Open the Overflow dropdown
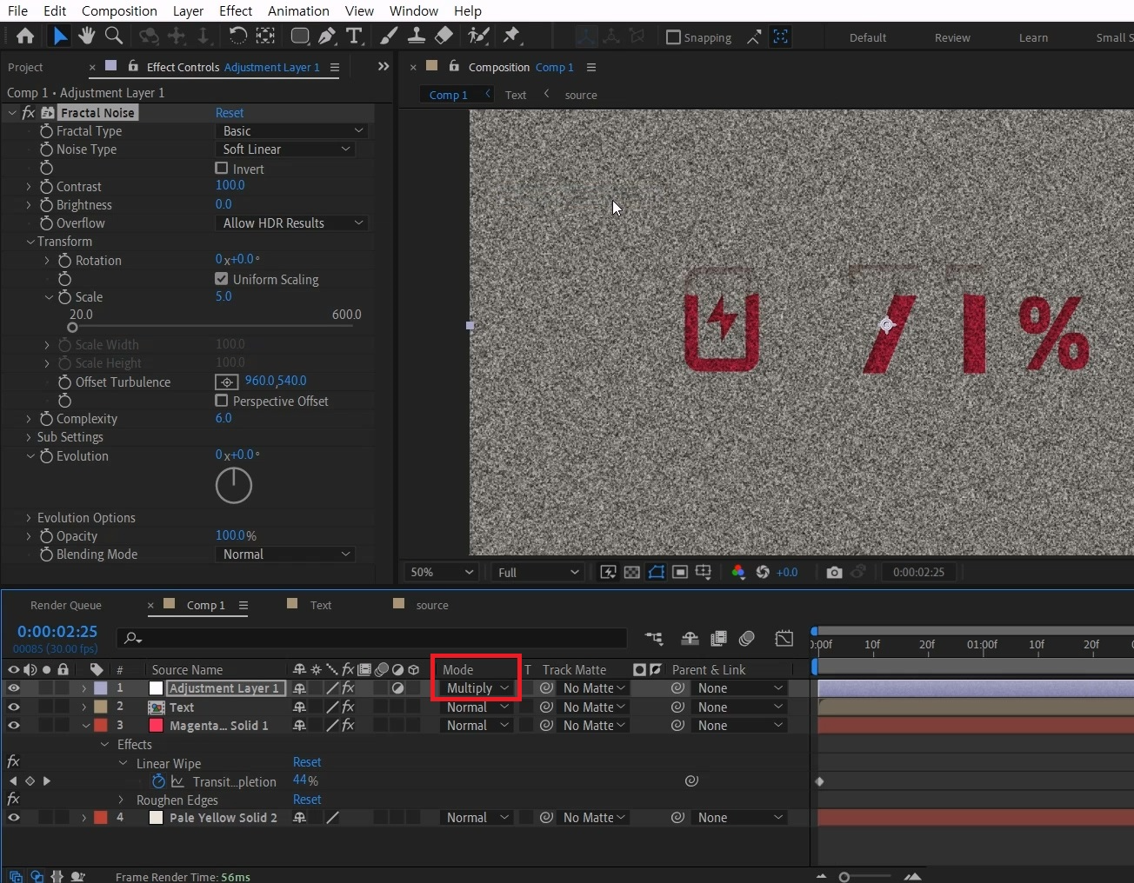Screen dimensions: 1134x883 pyautogui.click(x=291, y=223)
